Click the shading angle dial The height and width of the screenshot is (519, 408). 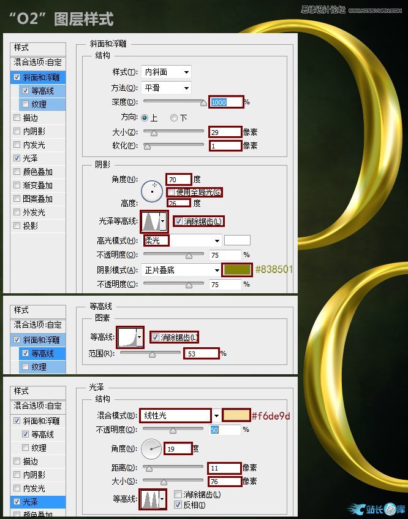tap(152, 191)
